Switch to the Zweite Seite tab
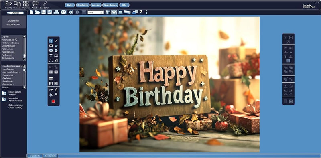The height and width of the screenshot is (158, 321). coord(51,156)
